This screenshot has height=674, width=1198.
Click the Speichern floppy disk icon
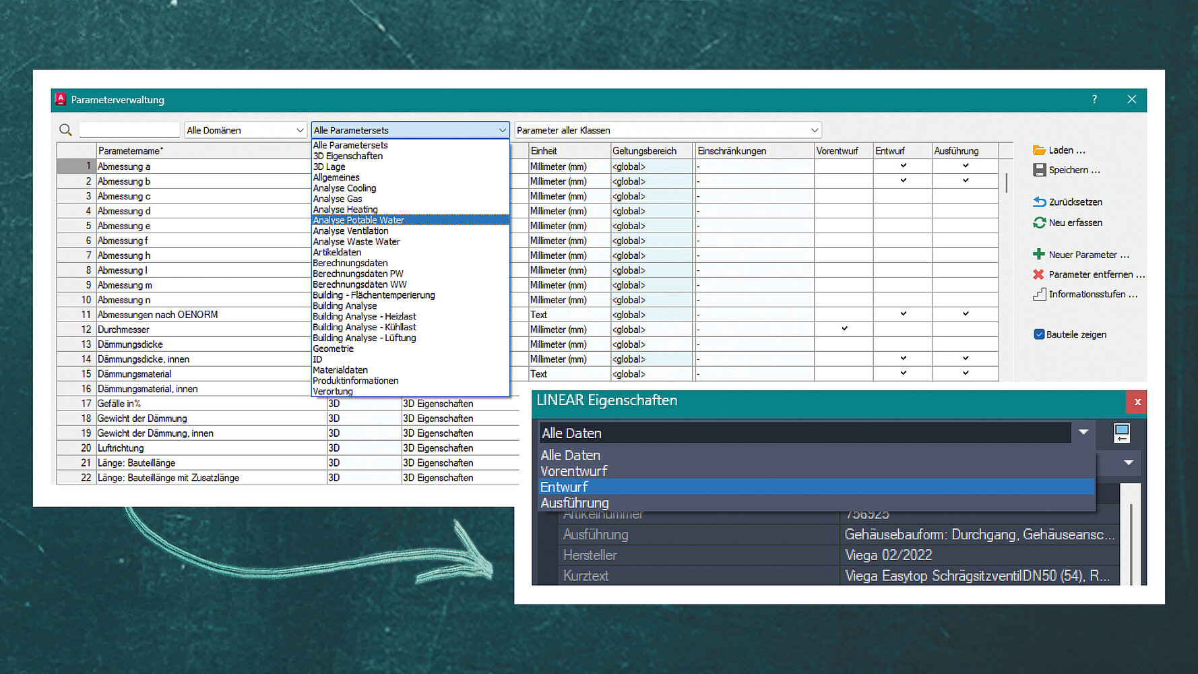click(x=1039, y=170)
